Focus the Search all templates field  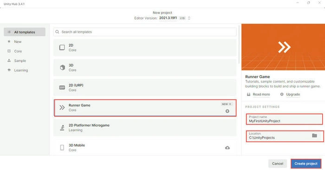(x=145, y=32)
